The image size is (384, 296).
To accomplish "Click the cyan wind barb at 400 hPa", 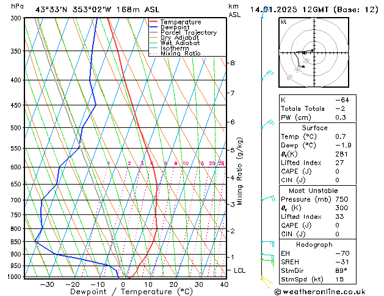I will pyautogui.click(x=267, y=76).
